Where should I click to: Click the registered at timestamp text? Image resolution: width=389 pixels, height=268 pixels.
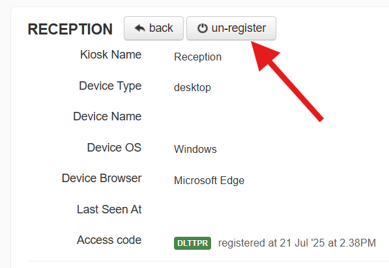[297, 243]
